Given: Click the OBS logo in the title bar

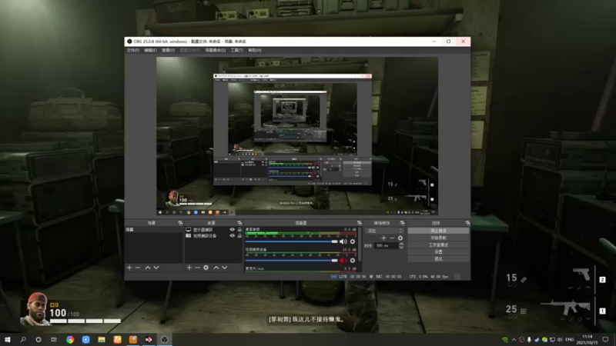Looking at the screenshot, I should [129, 42].
